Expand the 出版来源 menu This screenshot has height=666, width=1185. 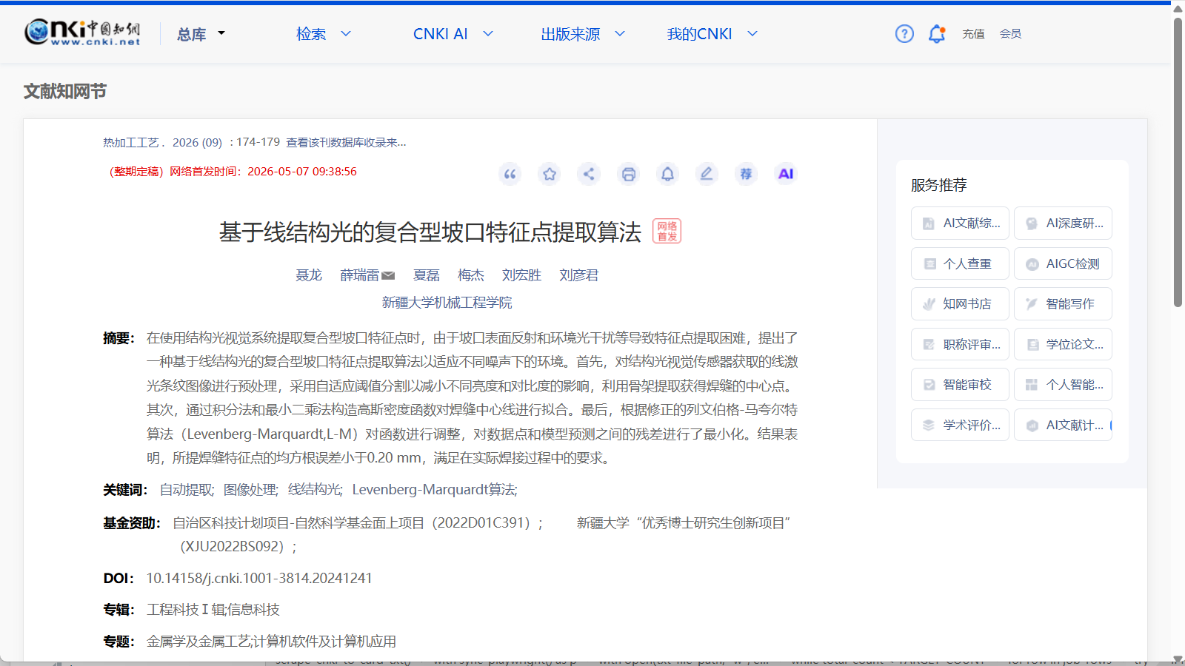tap(583, 34)
